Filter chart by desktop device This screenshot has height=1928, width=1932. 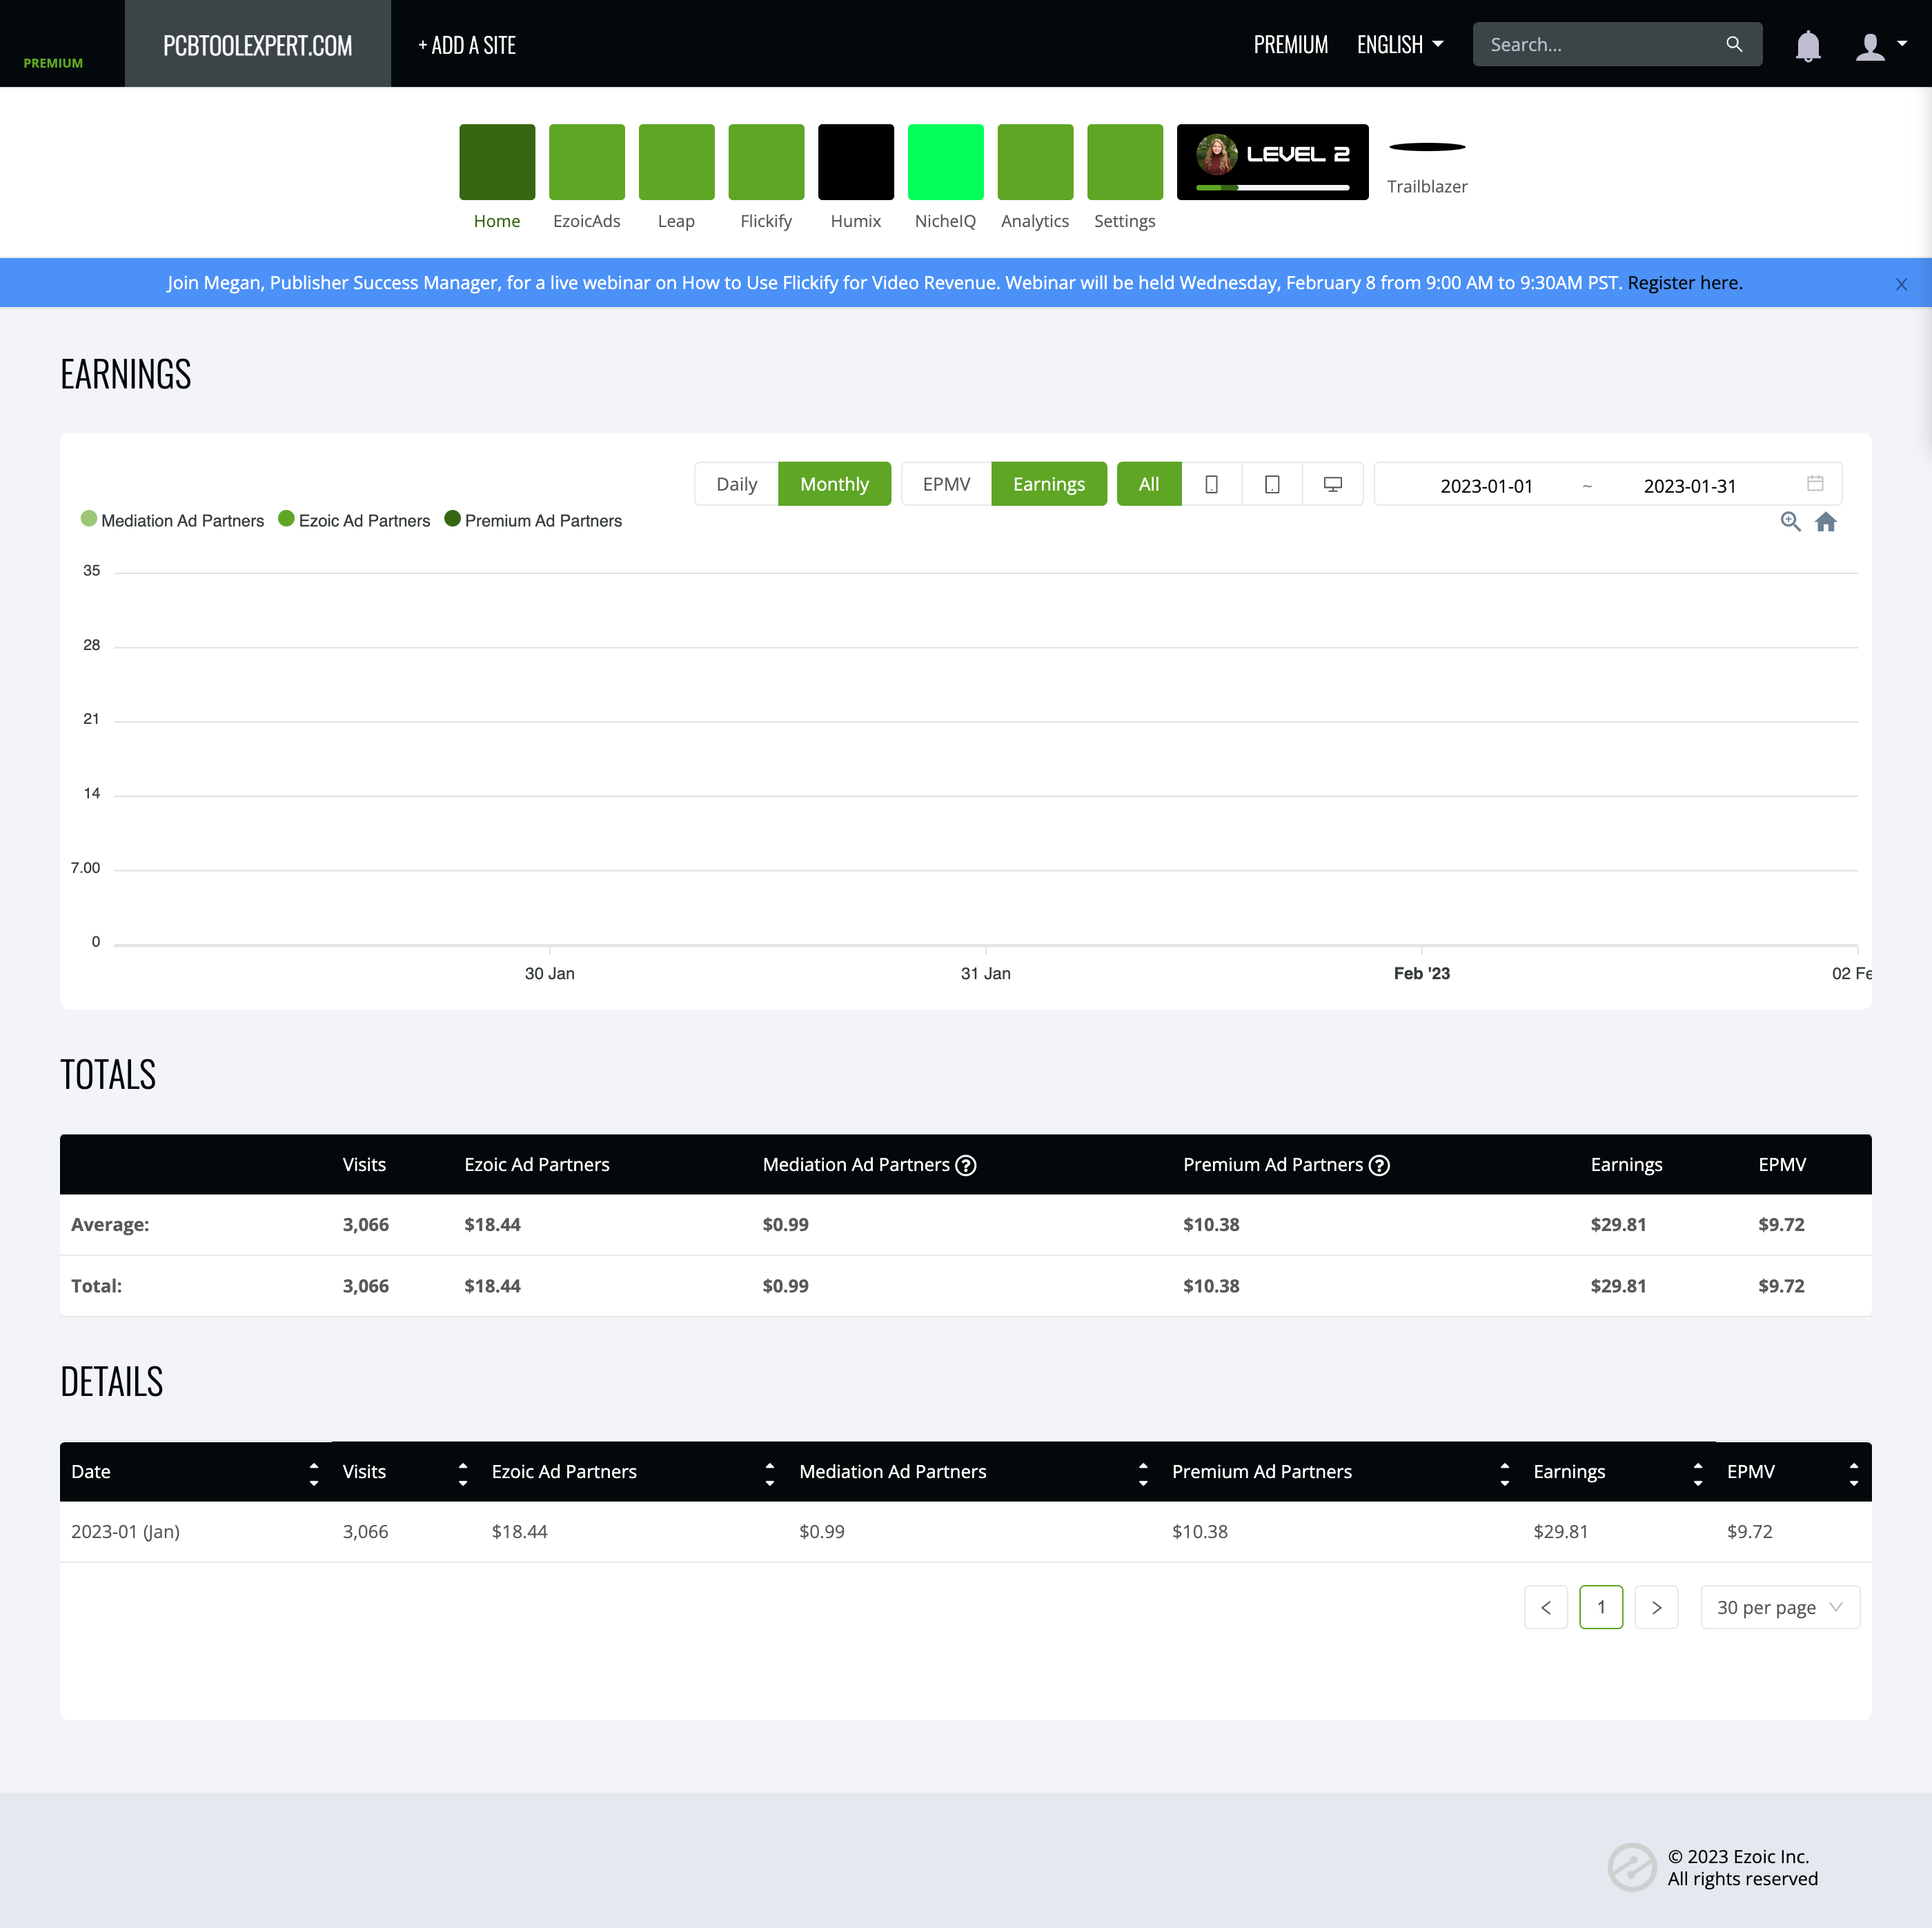(x=1332, y=484)
